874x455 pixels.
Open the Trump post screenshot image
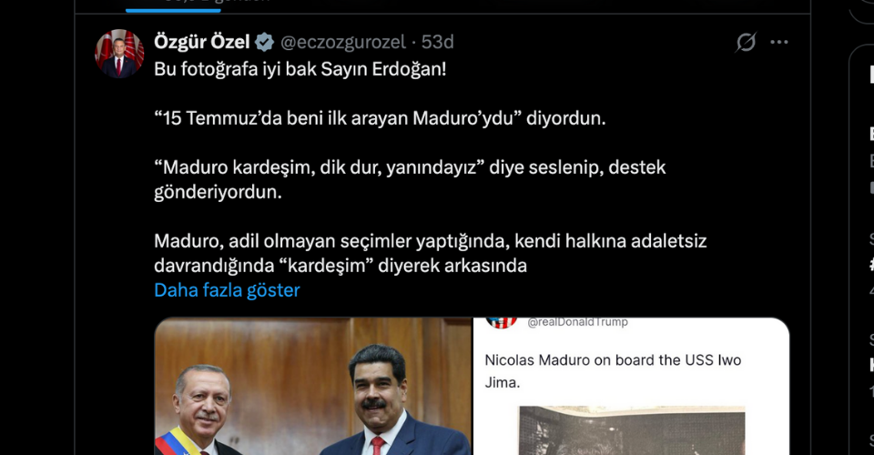(x=632, y=387)
